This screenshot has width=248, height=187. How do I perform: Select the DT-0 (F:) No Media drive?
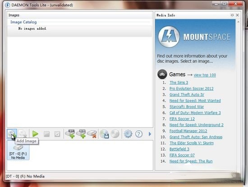18,151
